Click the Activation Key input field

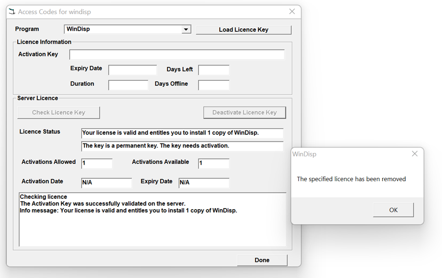177,55
